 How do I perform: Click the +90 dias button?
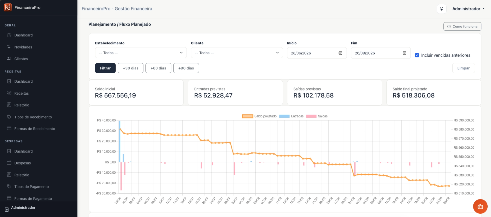click(x=186, y=68)
